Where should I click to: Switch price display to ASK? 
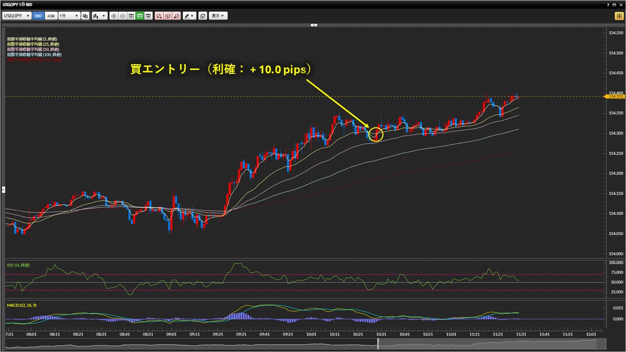51,16
